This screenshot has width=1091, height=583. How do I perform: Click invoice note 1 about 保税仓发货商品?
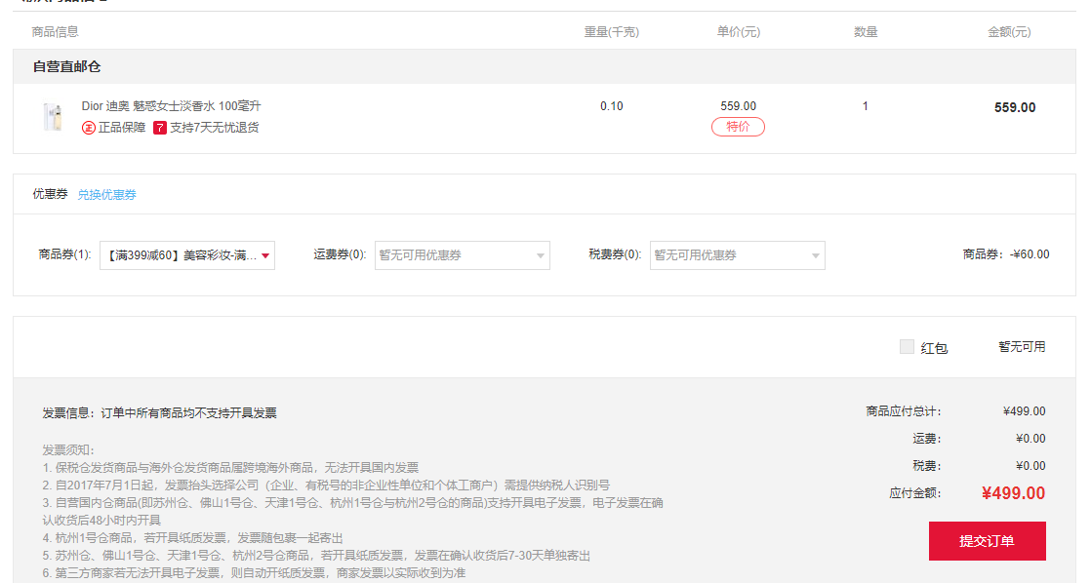point(230,468)
